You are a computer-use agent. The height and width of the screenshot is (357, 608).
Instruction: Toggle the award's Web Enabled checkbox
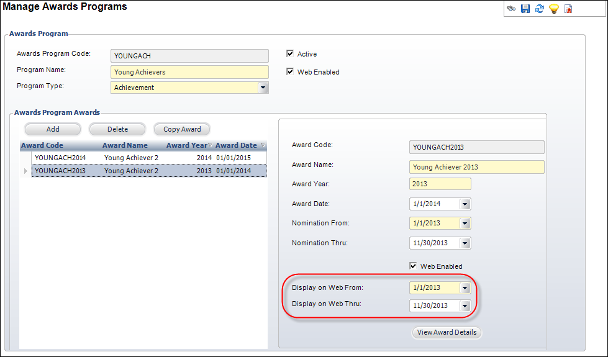click(414, 266)
